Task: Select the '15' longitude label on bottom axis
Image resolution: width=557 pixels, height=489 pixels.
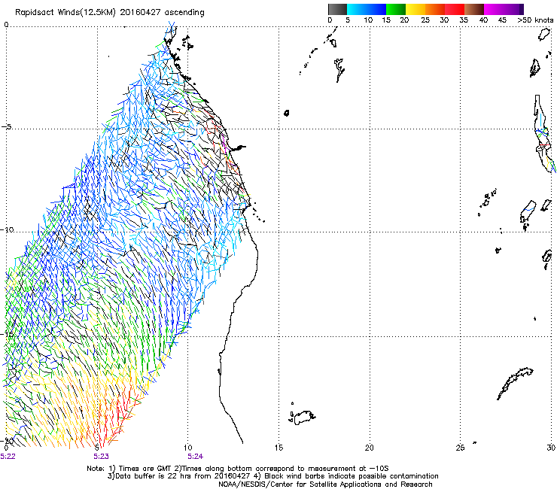Action: (x=278, y=448)
